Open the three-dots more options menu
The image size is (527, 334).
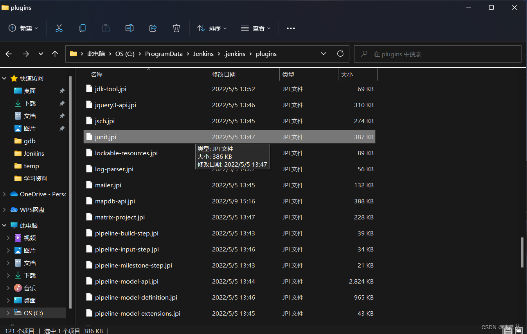(291, 28)
